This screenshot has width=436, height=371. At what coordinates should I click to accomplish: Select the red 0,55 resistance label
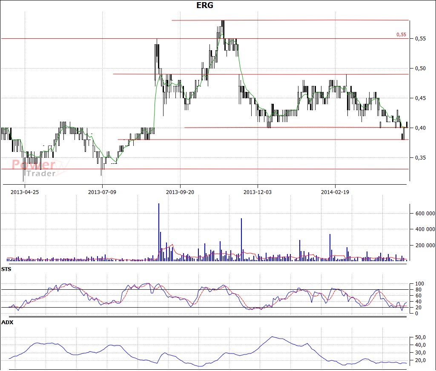coord(401,34)
